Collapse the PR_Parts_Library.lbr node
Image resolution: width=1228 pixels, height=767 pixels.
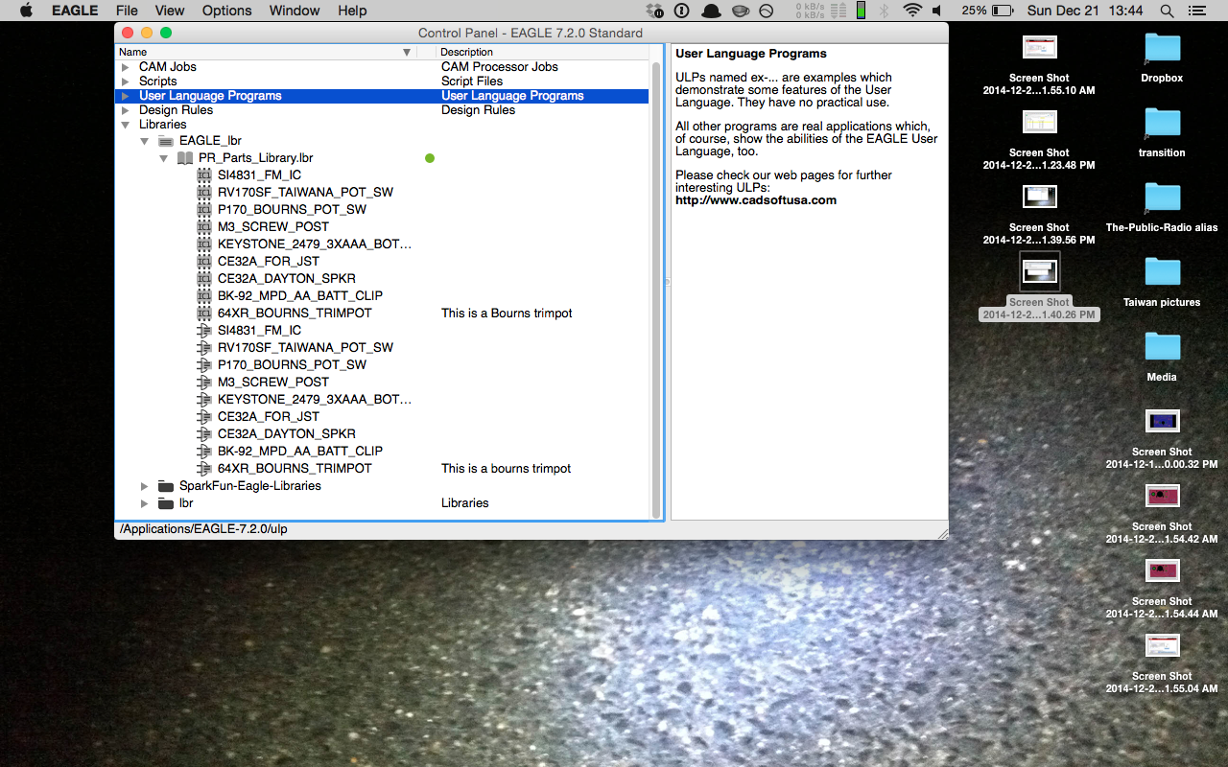point(163,157)
